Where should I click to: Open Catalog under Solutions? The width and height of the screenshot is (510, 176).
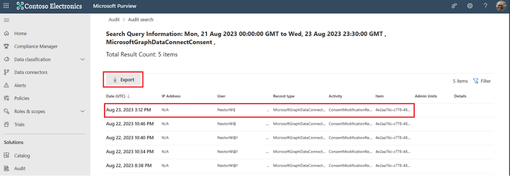click(22, 156)
